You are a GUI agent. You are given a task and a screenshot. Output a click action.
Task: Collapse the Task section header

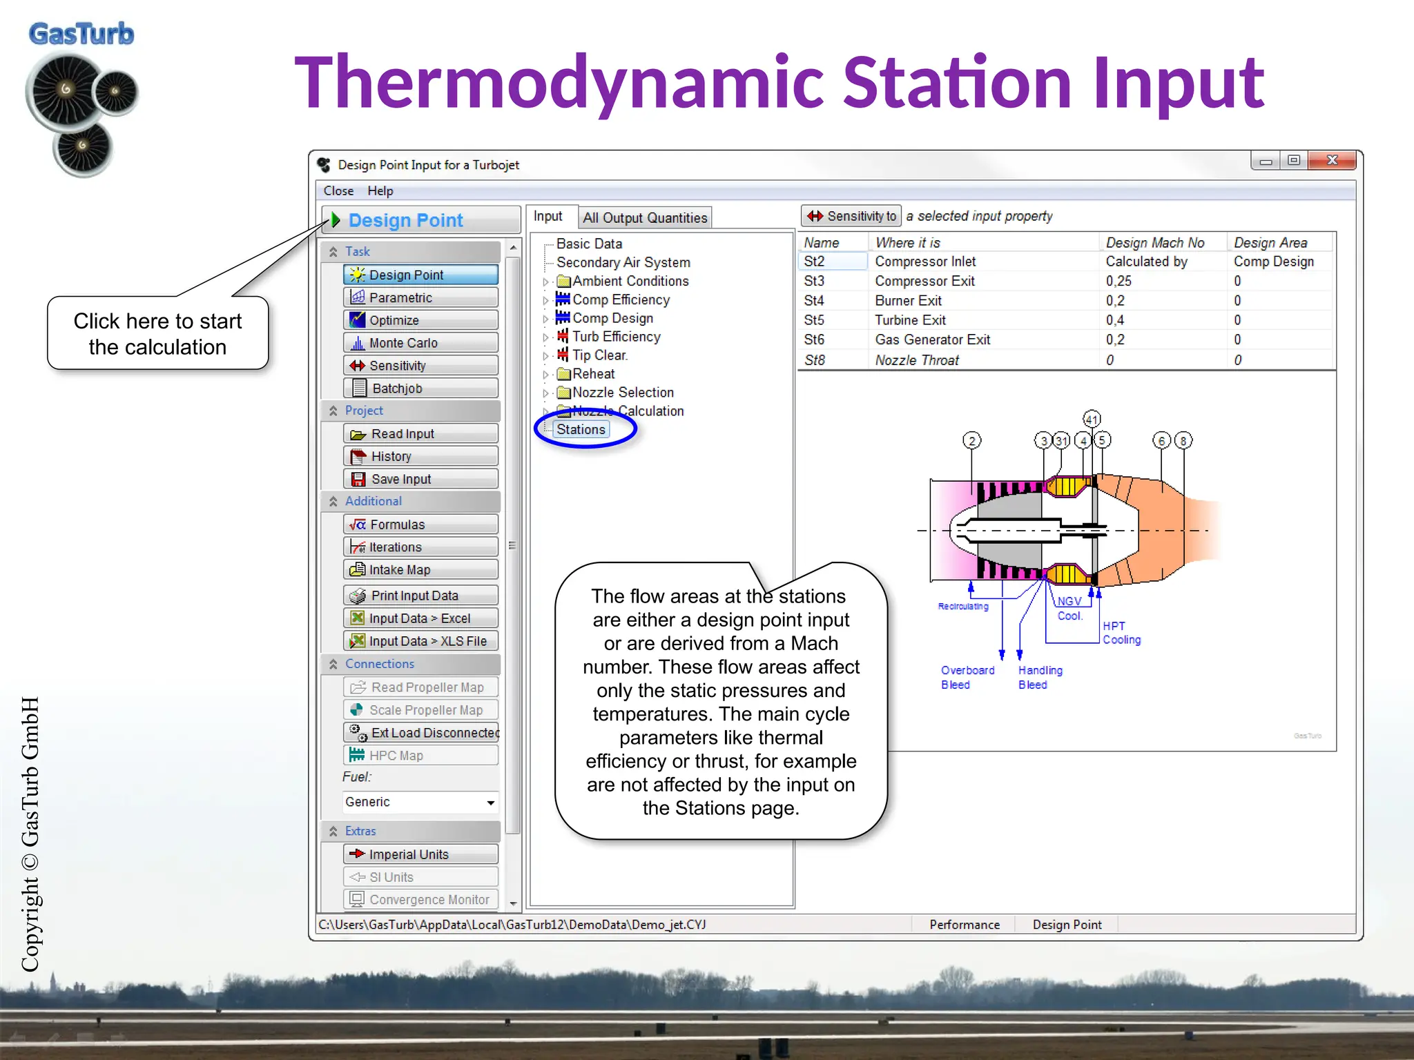(x=333, y=252)
